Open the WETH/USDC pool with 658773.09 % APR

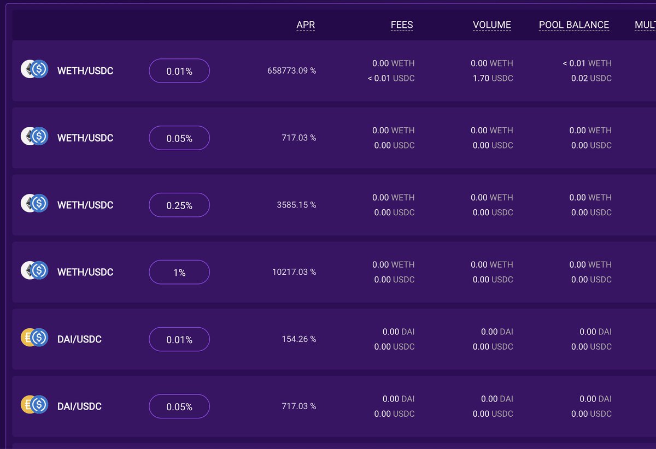pos(85,71)
